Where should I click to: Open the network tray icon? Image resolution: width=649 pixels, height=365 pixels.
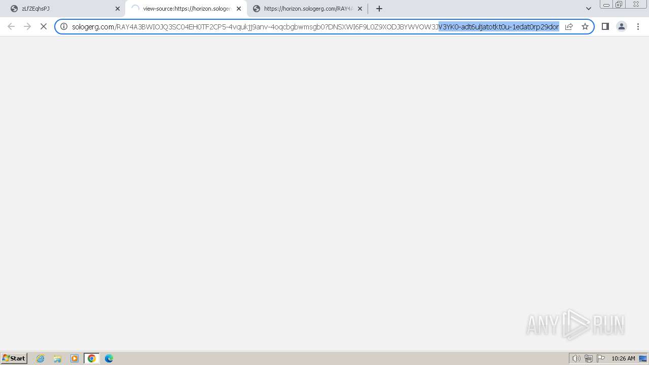click(589, 358)
